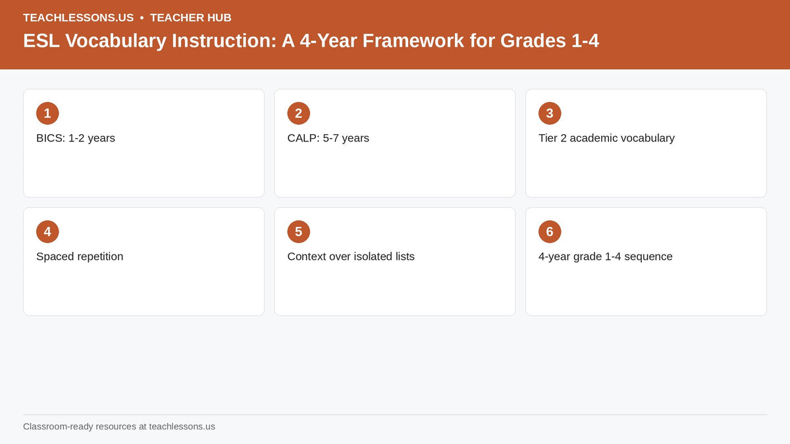
Task: Open the Spaced repetition card
Action: click(x=144, y=262)
